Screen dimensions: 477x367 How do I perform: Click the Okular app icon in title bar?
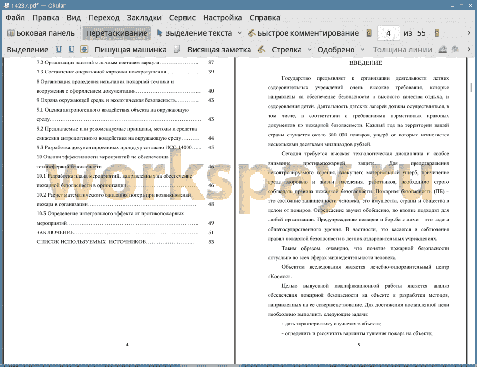coord(6,5)
